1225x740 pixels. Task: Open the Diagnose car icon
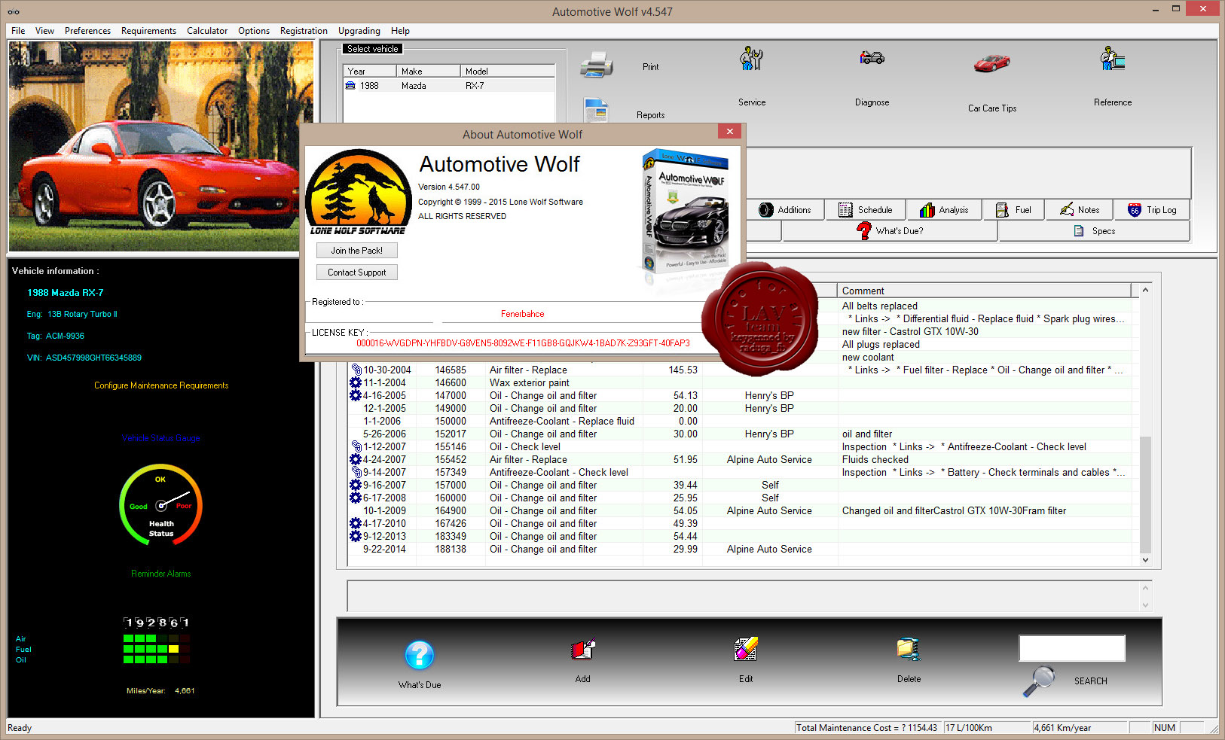tap(872, 58)
